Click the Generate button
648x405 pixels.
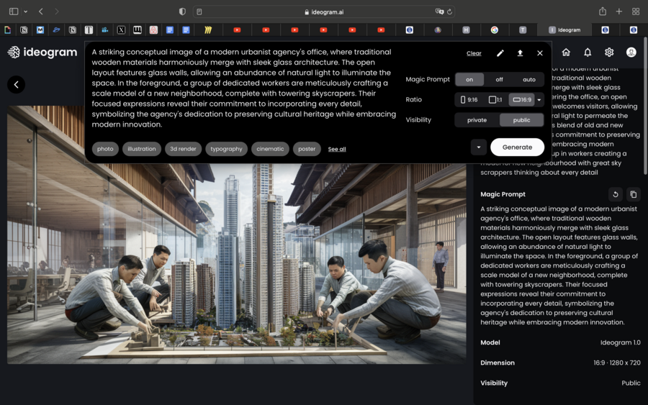pyautogui.click(x=517, y=147)
